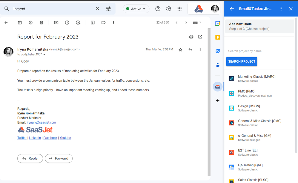The height and width of the screenshot is (183, 298).
Task: Open Gmail support help icon
Action: click(x=158, y=9)
